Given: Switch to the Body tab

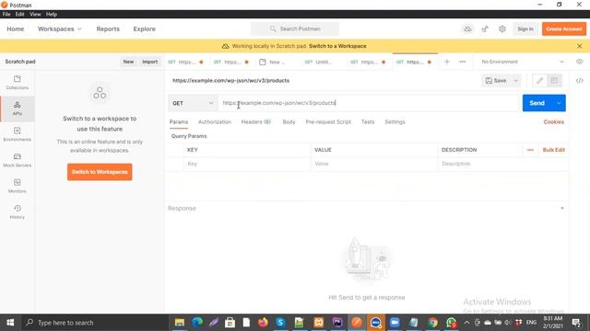Looking at the screenshot, I should [289, 122].
